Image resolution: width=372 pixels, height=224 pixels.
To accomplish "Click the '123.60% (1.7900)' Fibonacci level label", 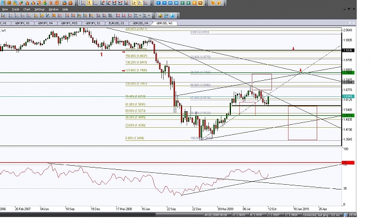I will click(x=136, y=70).
